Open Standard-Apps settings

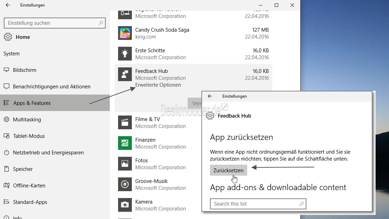pos(55,202)
